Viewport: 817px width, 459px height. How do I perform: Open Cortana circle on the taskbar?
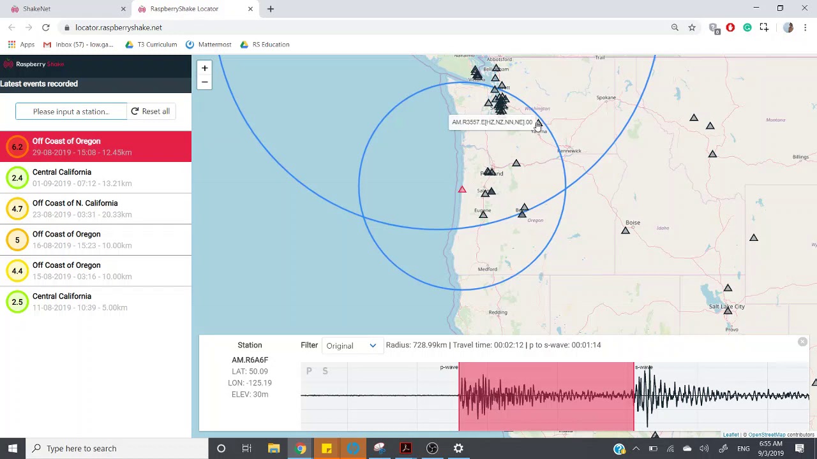(221, 448)
